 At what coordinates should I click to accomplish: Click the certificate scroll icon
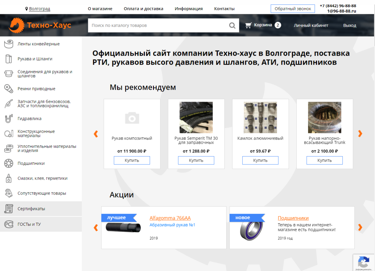(9, 209)
